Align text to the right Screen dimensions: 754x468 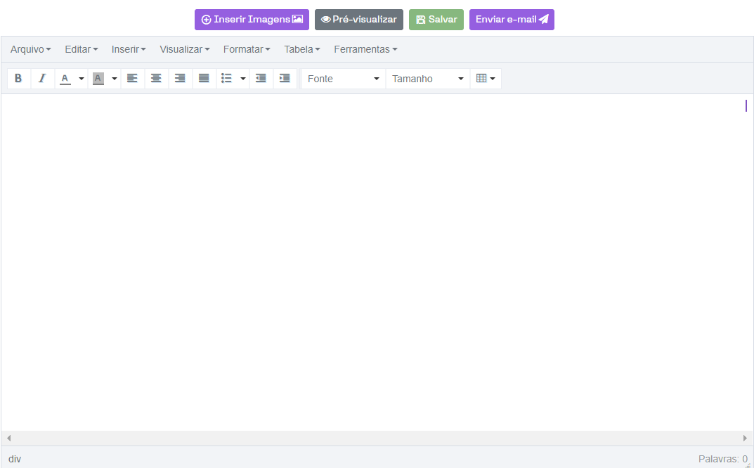click(180, 79)
